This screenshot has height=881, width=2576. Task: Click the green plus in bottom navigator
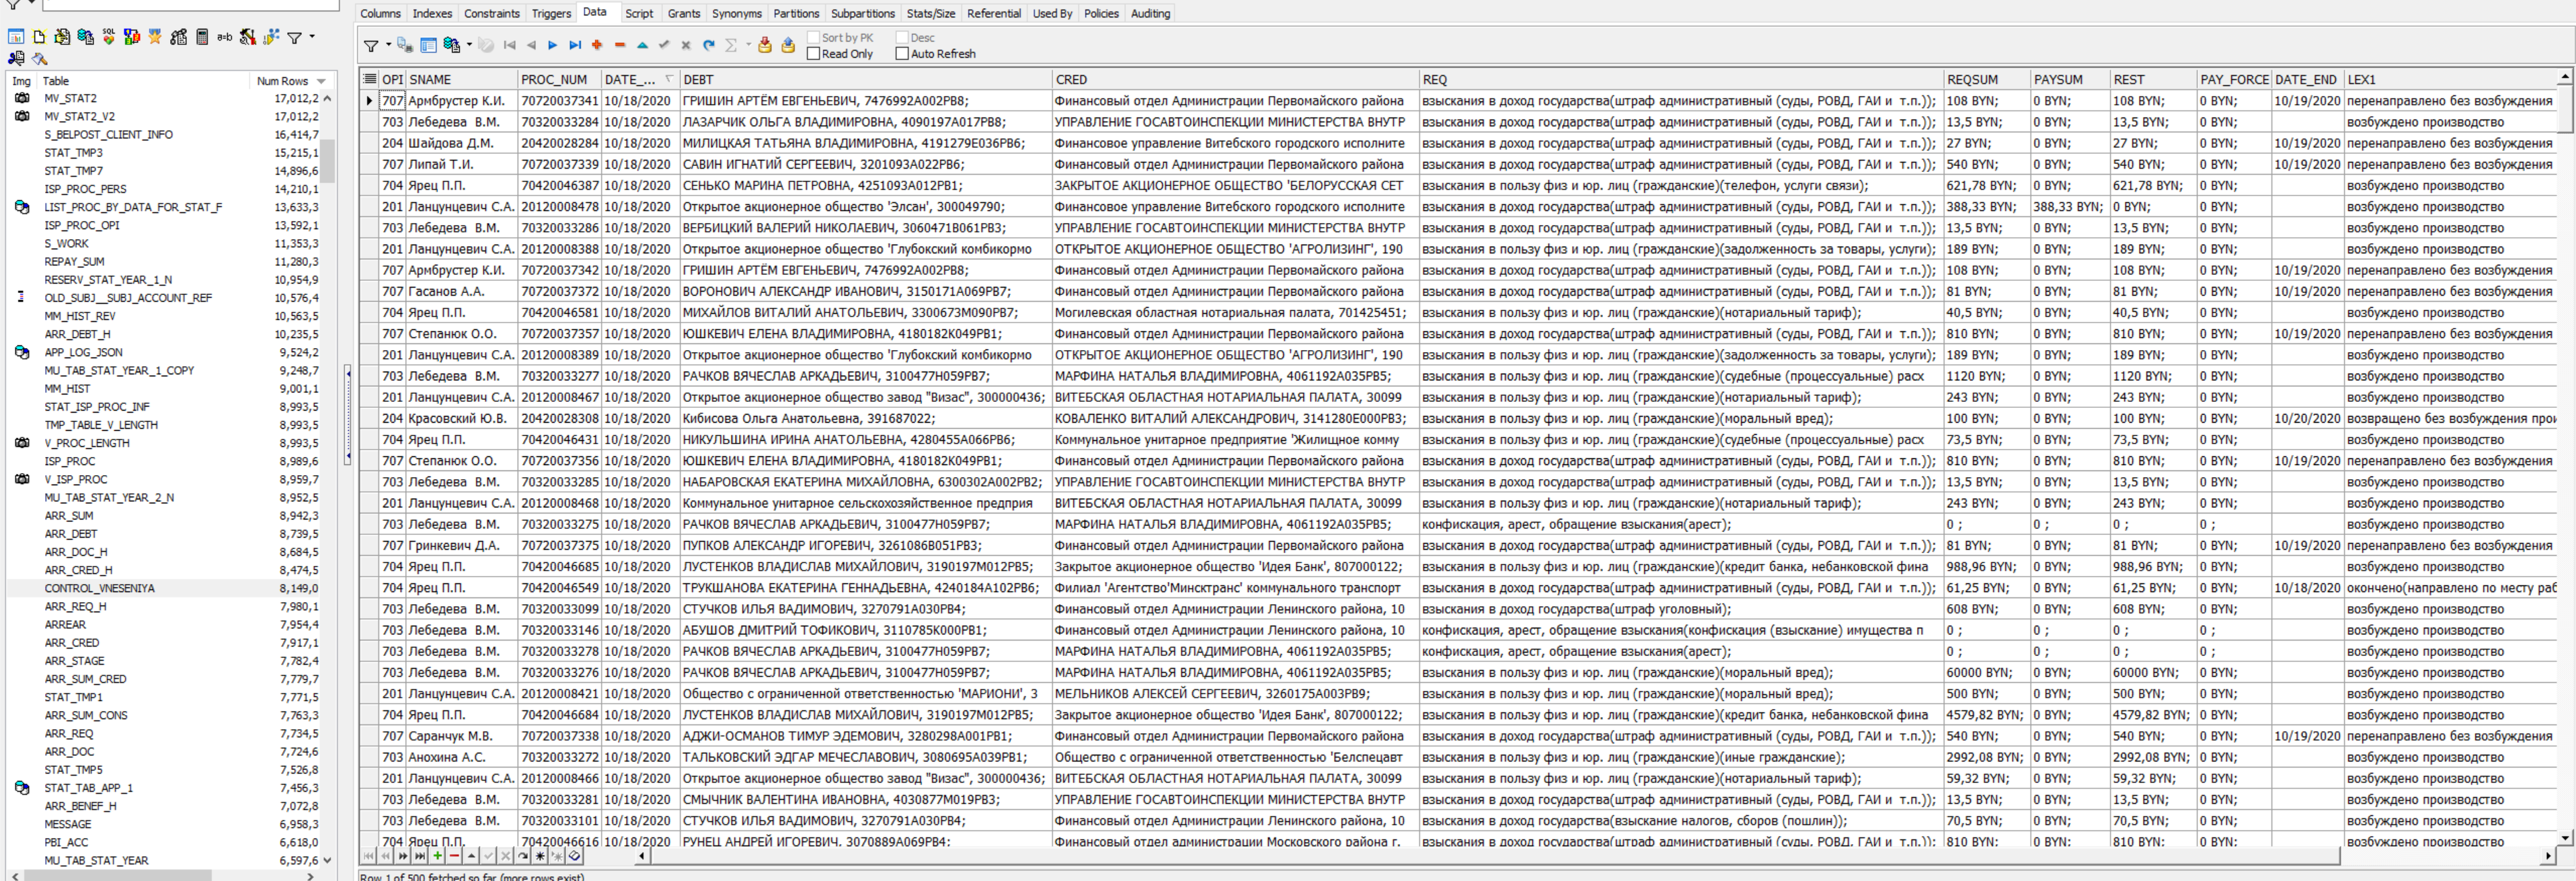(x=438, y=856)
